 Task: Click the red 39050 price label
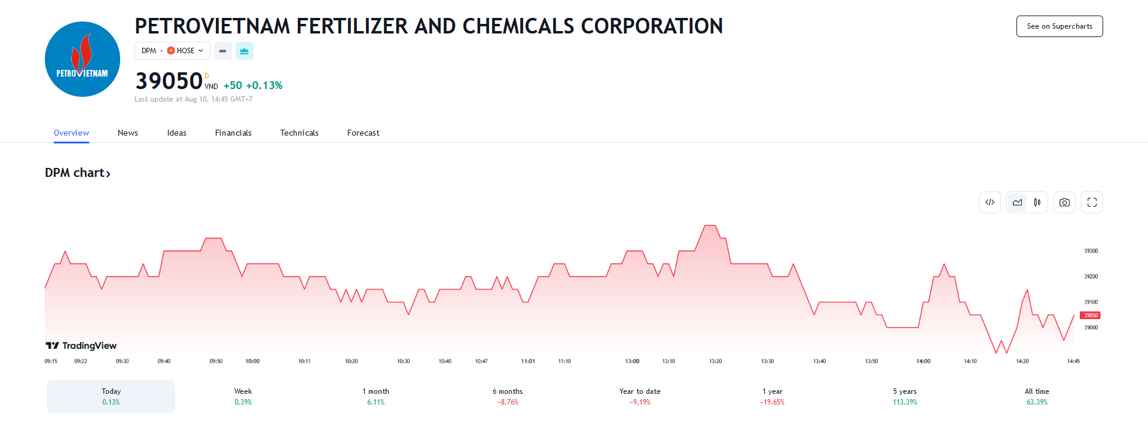[x=1090, y=316]
